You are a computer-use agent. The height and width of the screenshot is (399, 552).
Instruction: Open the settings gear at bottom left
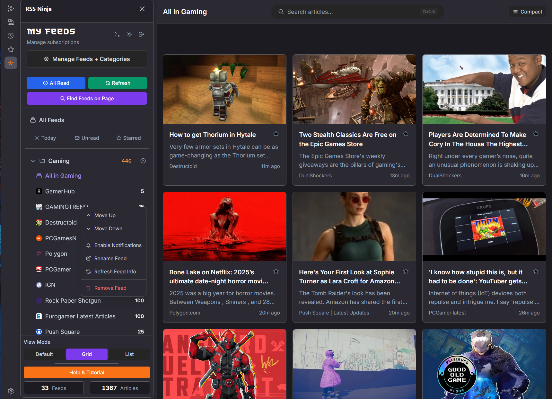pos(11,391)
